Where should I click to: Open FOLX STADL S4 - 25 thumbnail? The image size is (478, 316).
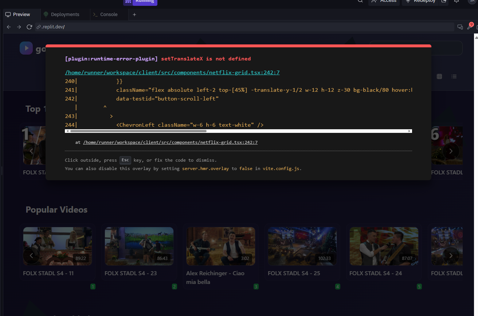tap(302, 246)
